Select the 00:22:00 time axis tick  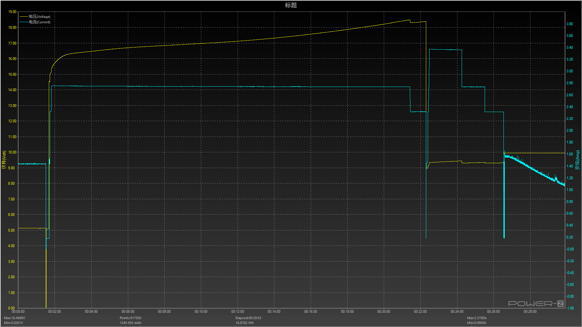pyautogui.click(x=420, y=312)
